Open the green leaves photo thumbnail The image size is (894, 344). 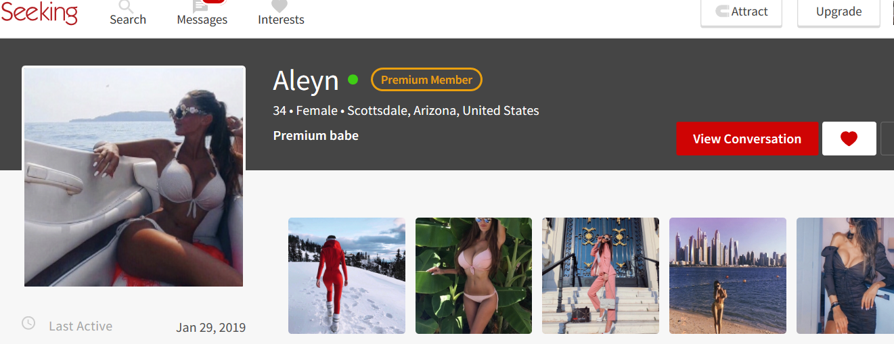click(474, 276)
